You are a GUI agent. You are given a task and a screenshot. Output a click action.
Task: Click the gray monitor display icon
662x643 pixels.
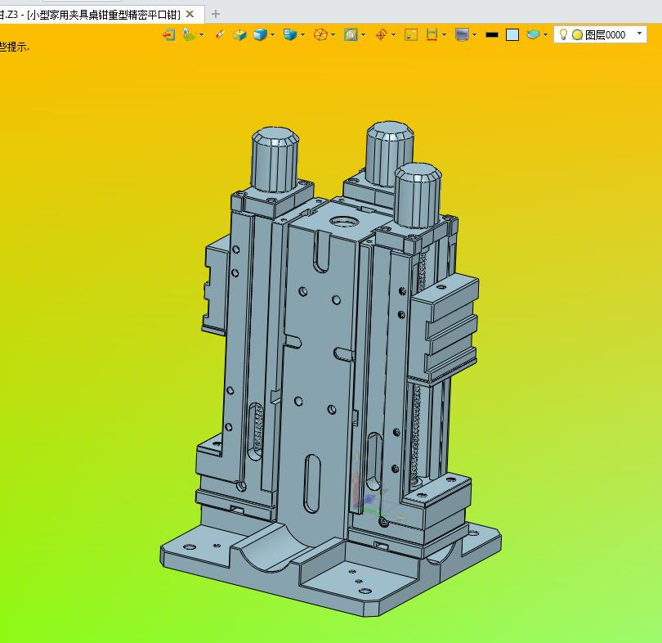[462, 34]
